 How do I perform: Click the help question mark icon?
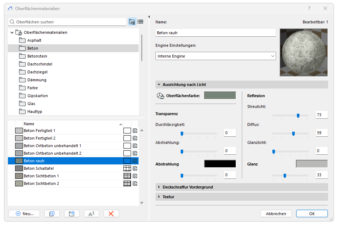click(x=309, y=8)
